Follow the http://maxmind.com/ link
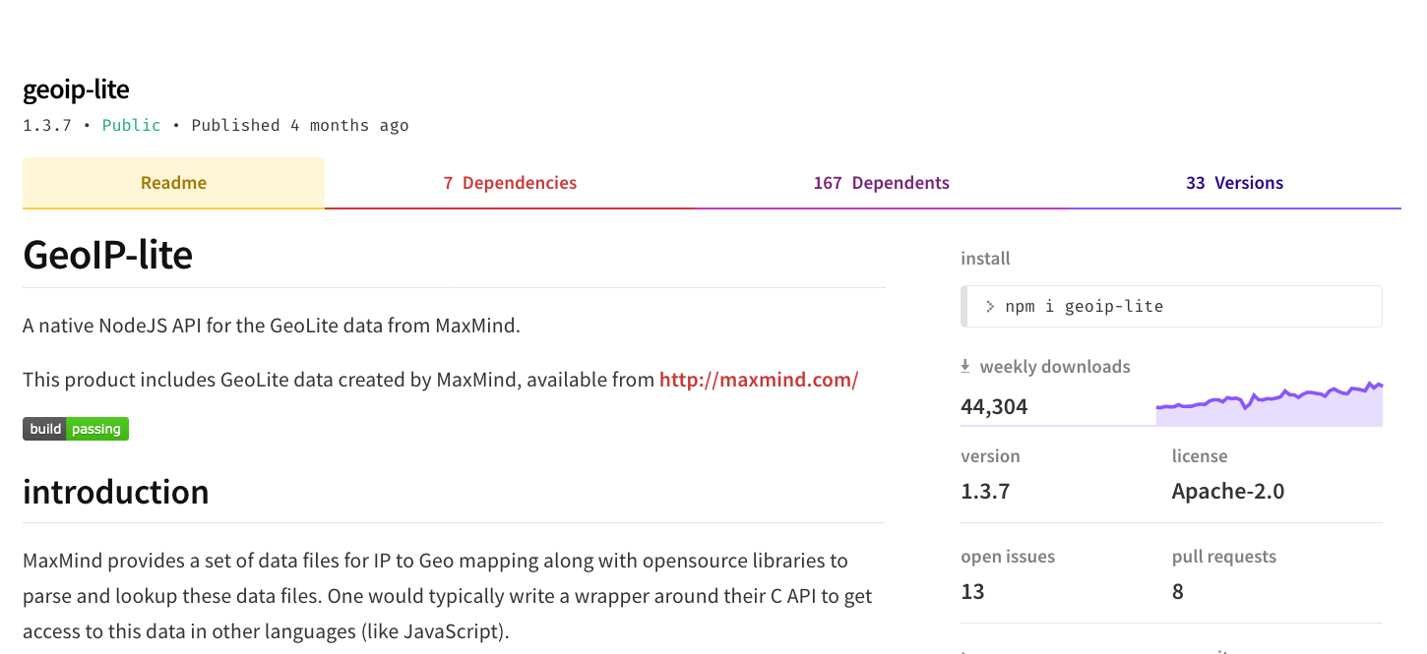 point(759,380)
